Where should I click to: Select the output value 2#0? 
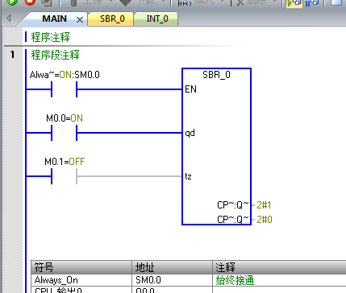(x=265, y=220)
